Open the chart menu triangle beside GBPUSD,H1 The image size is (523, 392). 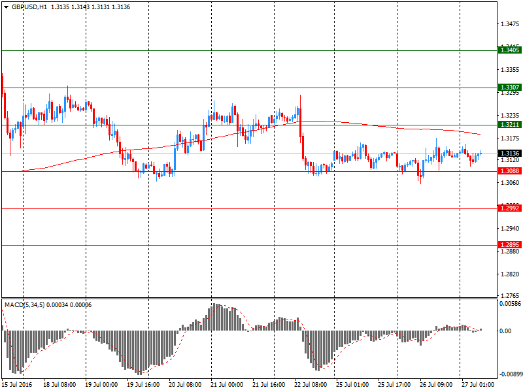(x=7, y=7)
